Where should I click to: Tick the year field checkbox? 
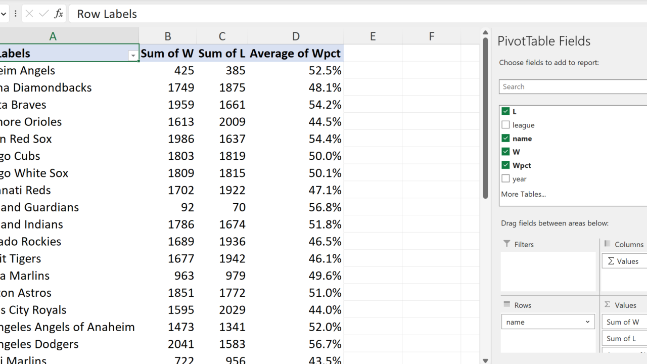[505, 178]
